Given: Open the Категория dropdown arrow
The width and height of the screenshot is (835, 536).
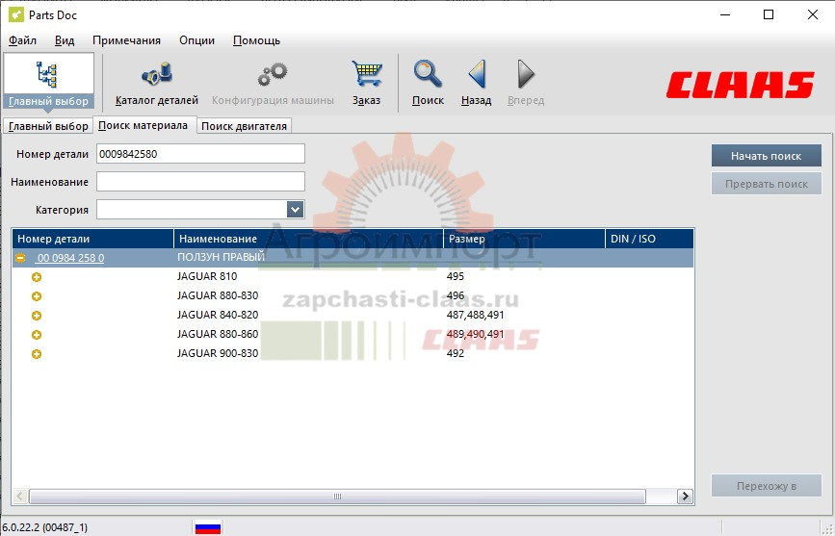Looking at the screenshot, I should (295, 210).
